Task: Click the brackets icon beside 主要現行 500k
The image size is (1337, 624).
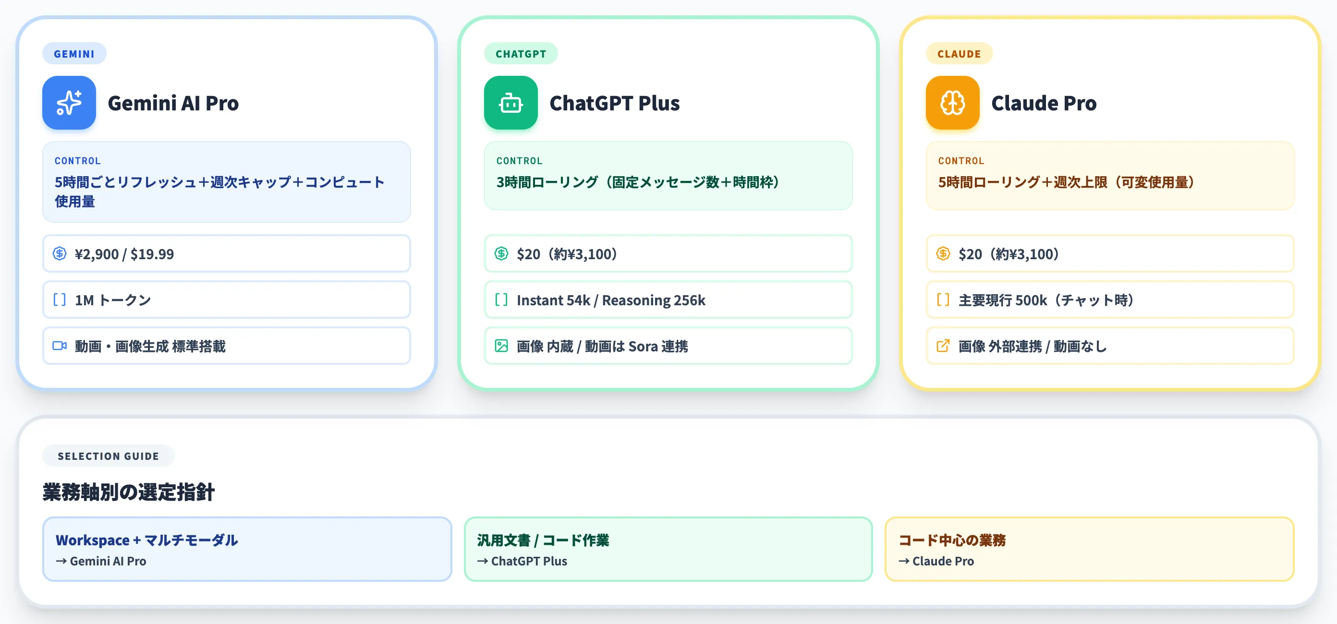Action: pyautogui.click(x=943, y=300)
